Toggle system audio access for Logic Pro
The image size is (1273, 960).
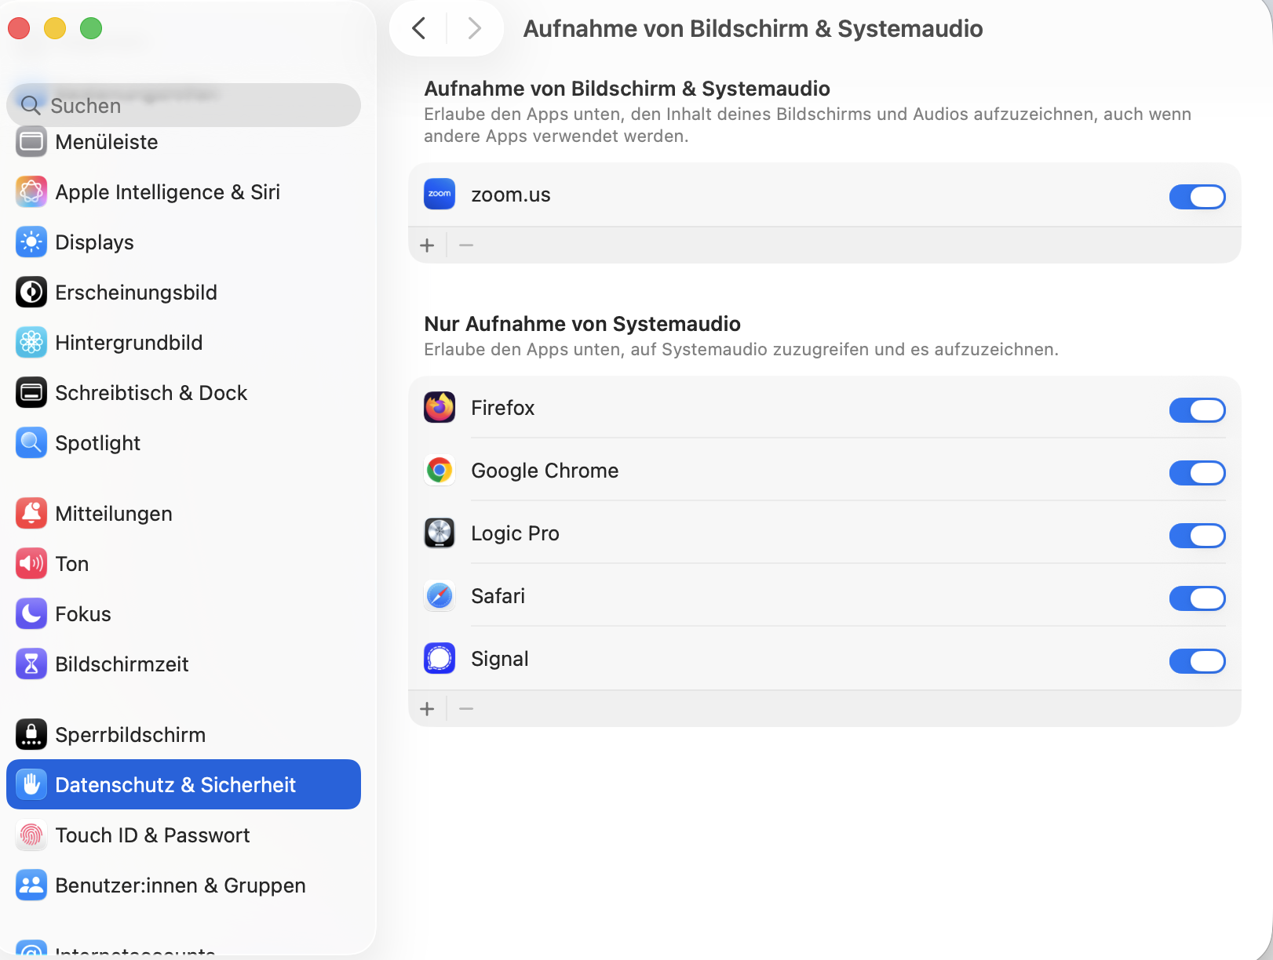(x=1197, y=536)
